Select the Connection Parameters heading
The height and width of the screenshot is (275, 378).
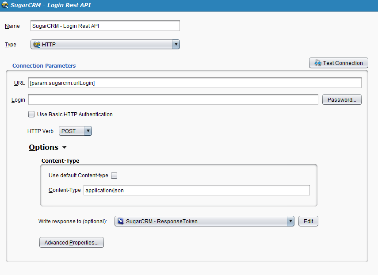tap(44, 65)
